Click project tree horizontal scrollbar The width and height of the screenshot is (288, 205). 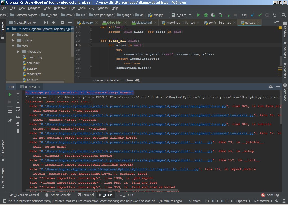[35, 82]
